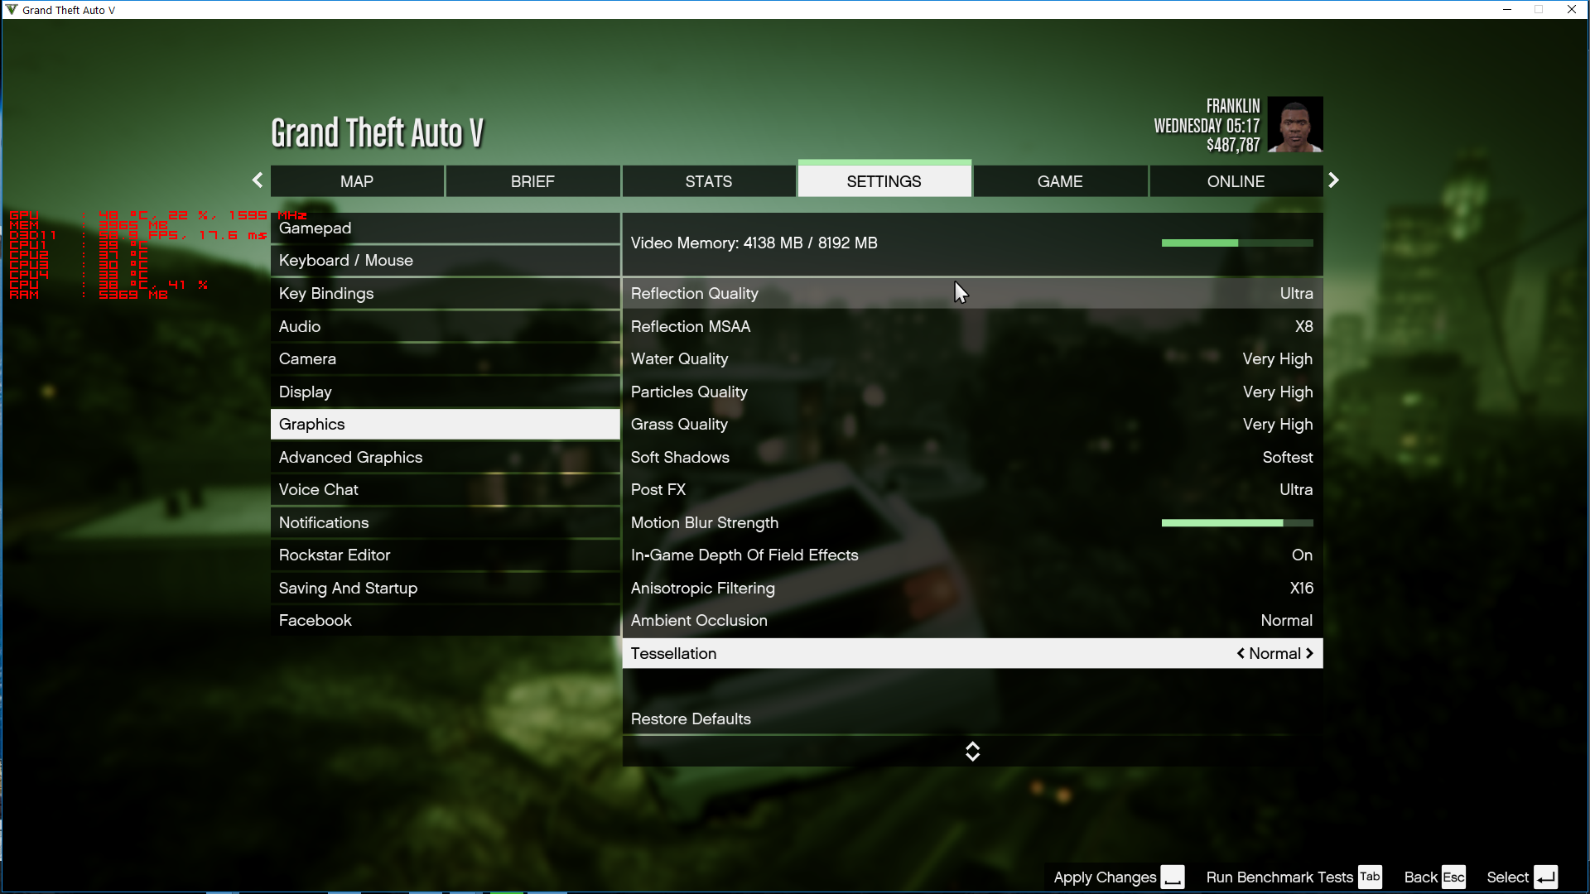Select the Water Quality option row

(x=972, y=358)
